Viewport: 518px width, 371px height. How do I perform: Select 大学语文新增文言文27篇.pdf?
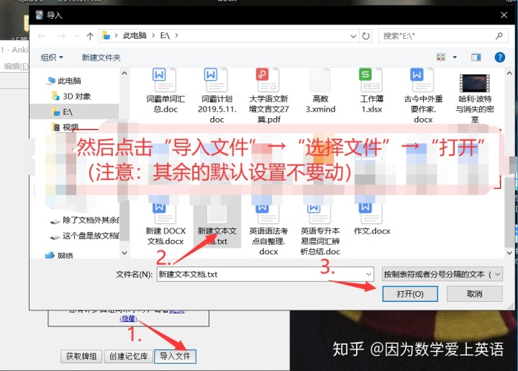pyautogui.click(x=268, y=96)
